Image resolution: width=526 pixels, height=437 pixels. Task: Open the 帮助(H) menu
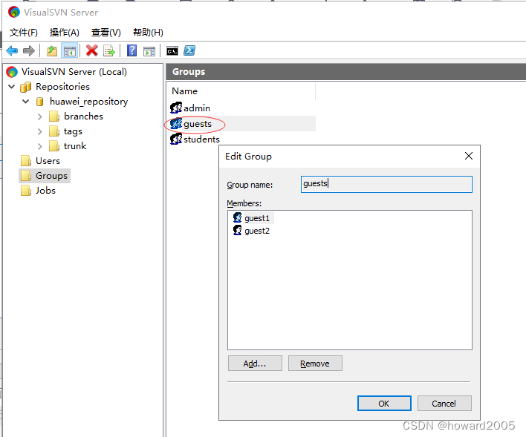[148, 33]
